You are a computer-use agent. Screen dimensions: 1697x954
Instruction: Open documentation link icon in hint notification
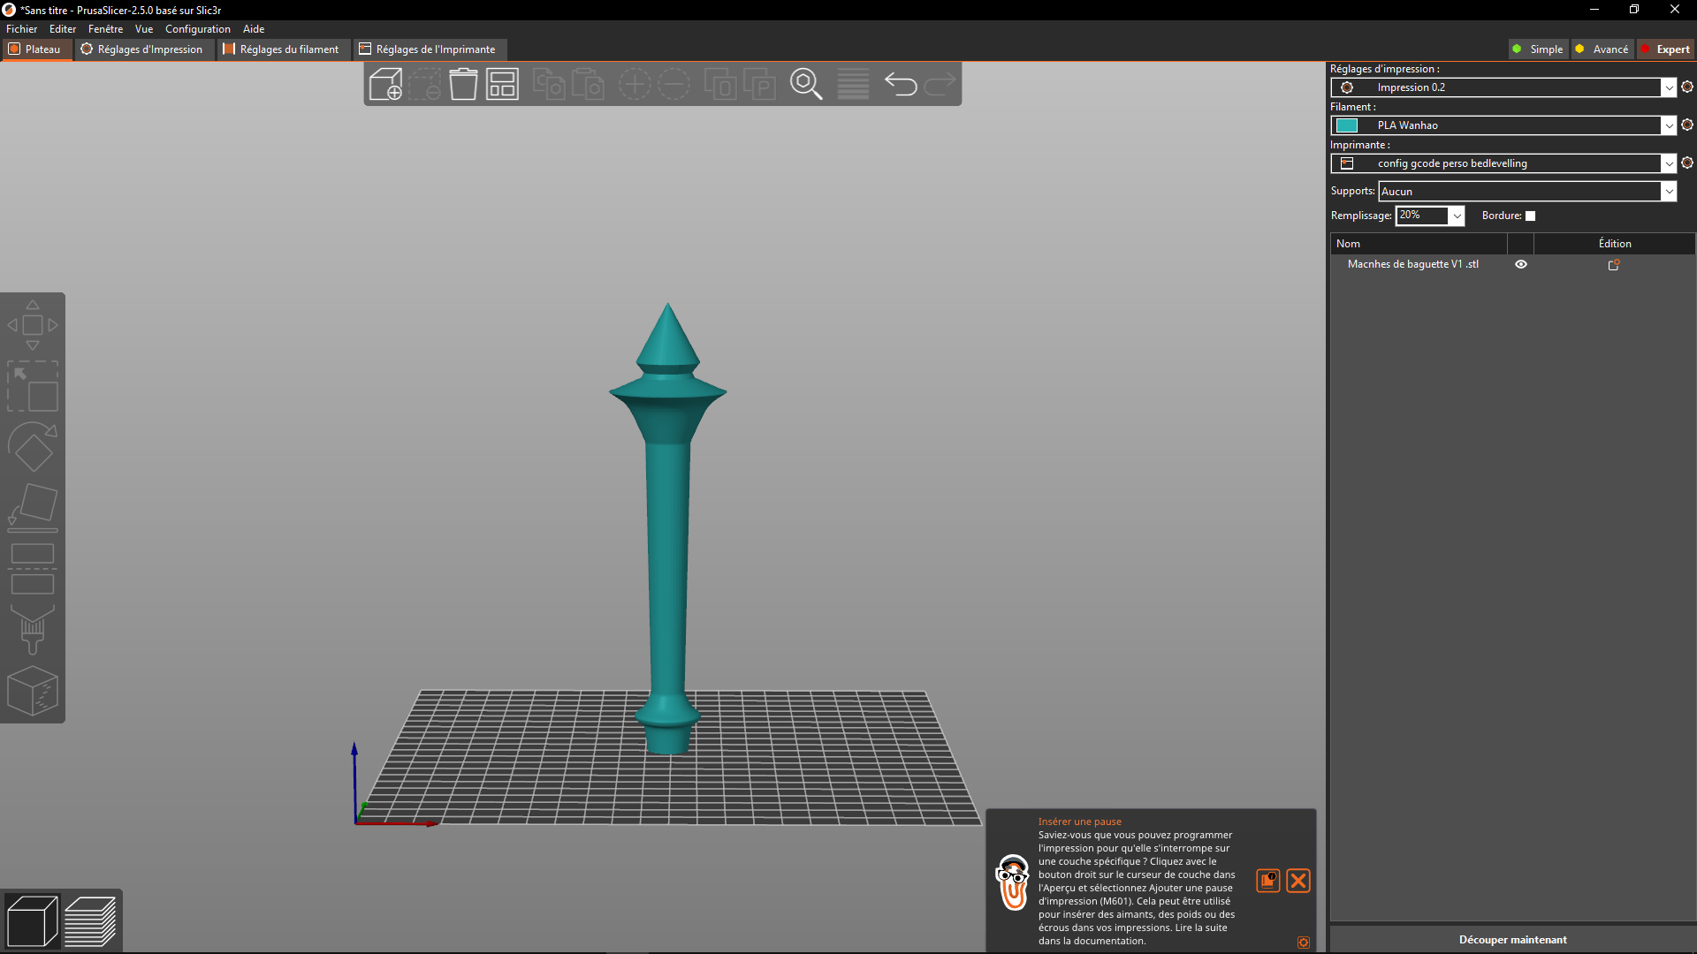point(1268,881)
